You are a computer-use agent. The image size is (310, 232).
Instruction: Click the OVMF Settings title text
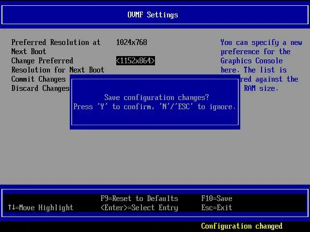click(x=153, y=15)
